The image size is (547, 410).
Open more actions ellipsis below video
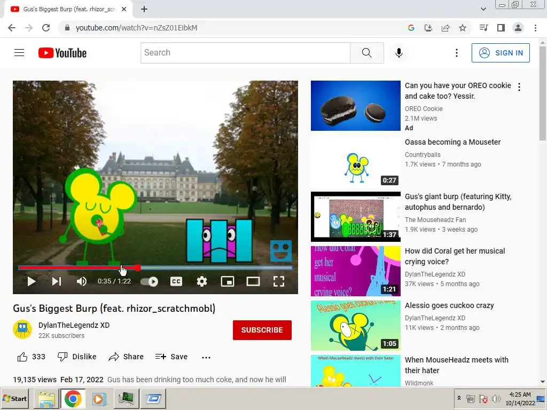tap(206, 357)
